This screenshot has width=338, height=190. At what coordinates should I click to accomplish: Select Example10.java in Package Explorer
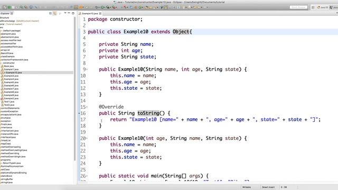13,73
